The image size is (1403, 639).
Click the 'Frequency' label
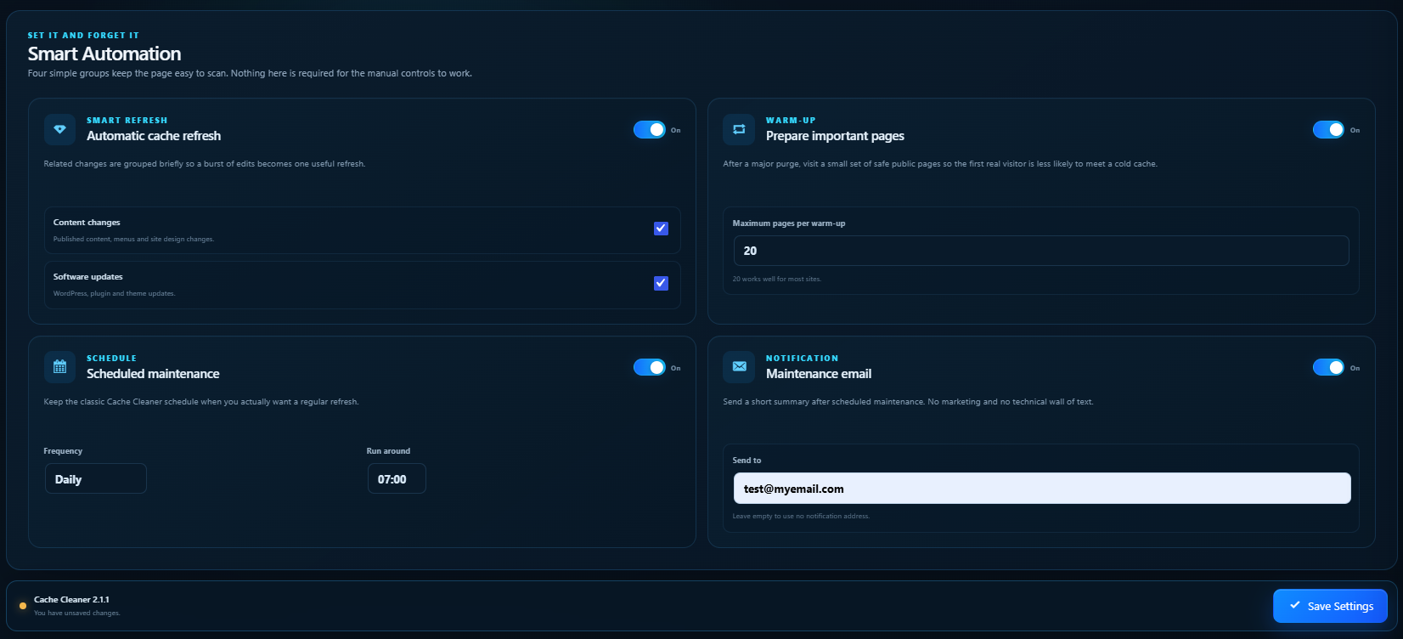coord(63,451)
